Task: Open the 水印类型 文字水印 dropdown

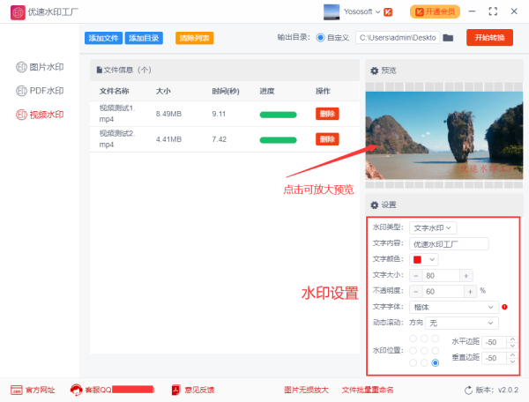Action: point(433,228)
